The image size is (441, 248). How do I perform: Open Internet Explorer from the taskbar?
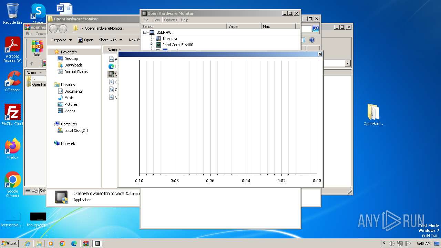[x=27, y=244]
